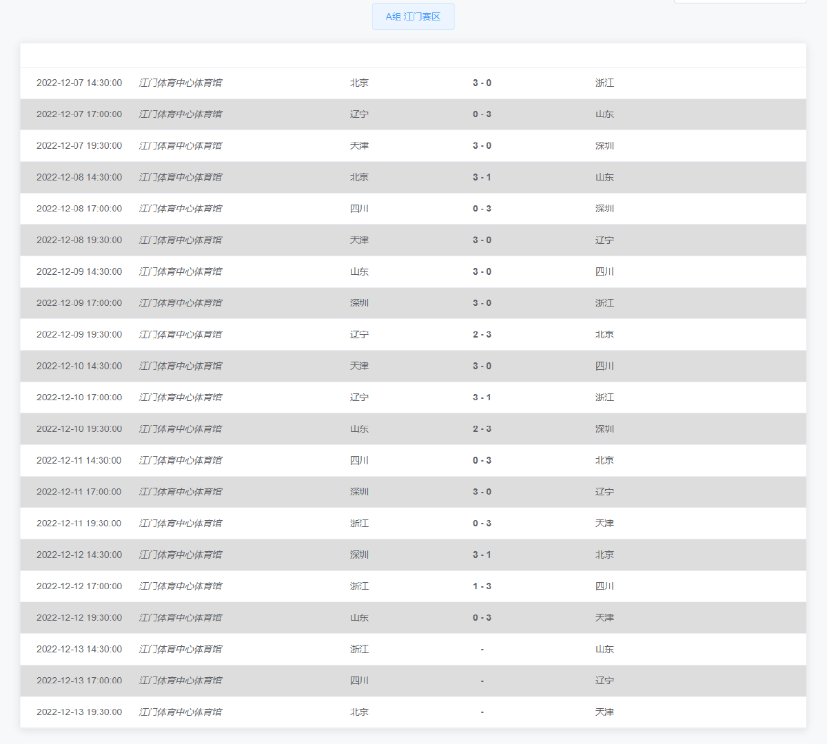The image size is (827, 744).
Task: Click the 3 - 0 score of 山东 vs 四川
Action: point(482,271)
